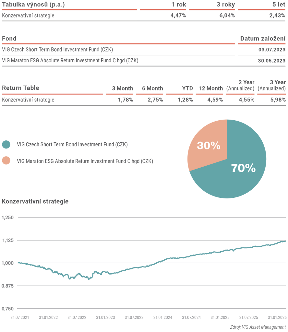Click the 1,125 y-axis label
288x332 pixels.
pyautogui.click(x=7, y=240)
